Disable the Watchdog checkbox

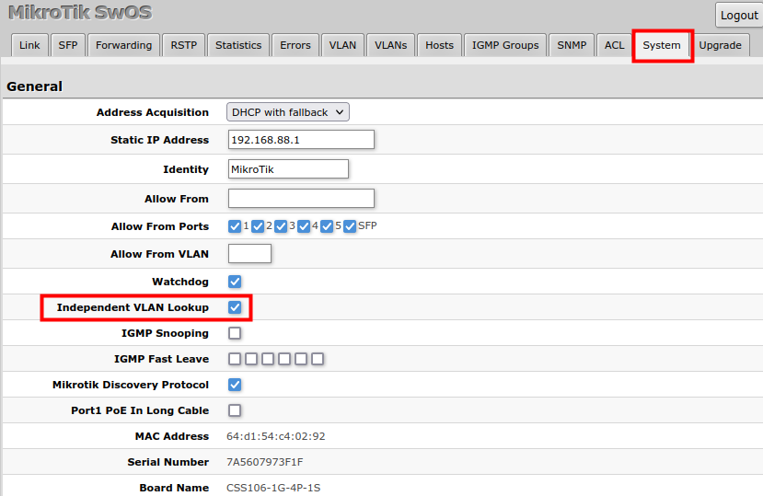point(235,282)
